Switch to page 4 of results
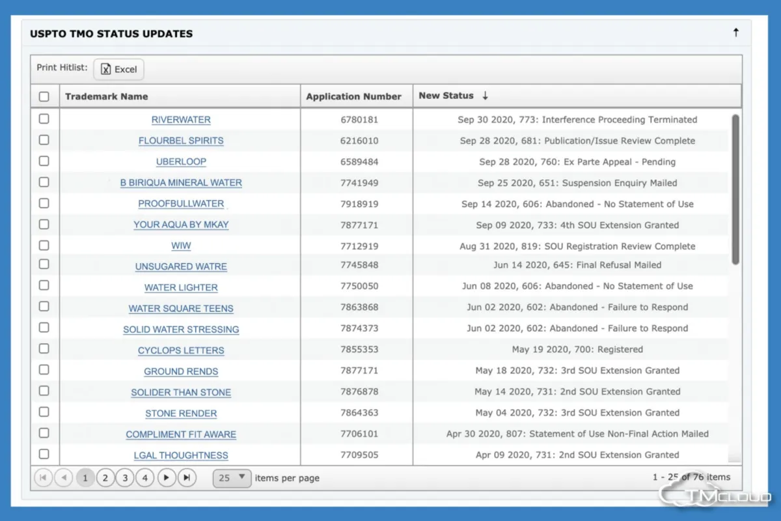781x521 pixels. [x=145, y=478]
